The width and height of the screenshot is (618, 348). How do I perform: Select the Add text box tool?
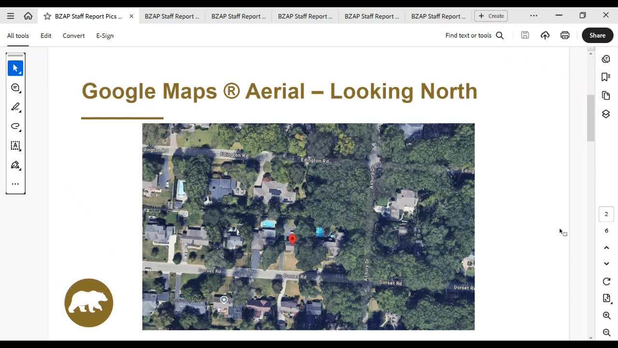pos(15,145)
